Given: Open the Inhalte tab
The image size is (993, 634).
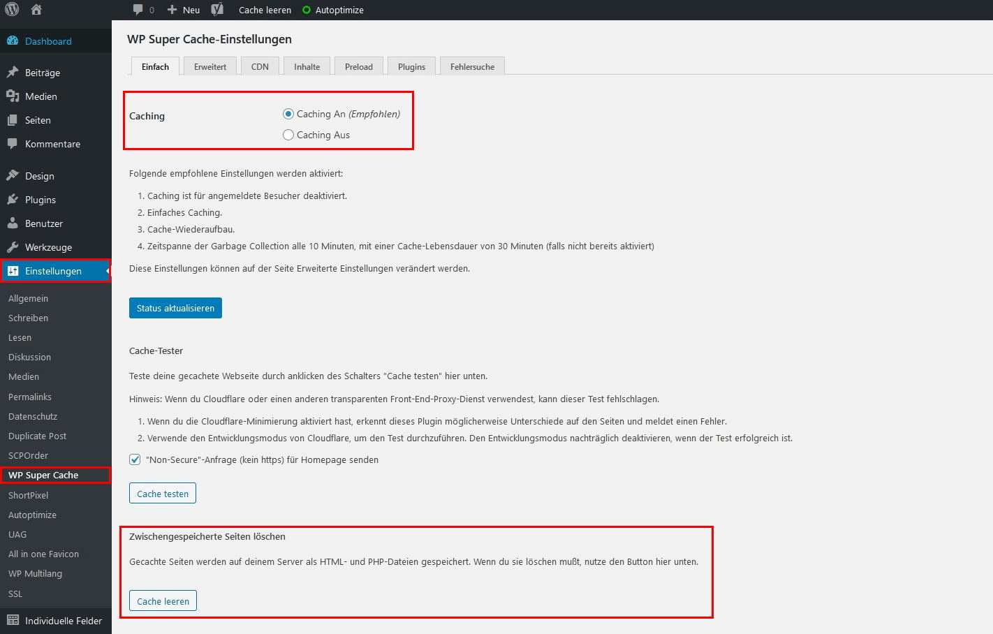Looking at the screenshot, I should (307, 66).
